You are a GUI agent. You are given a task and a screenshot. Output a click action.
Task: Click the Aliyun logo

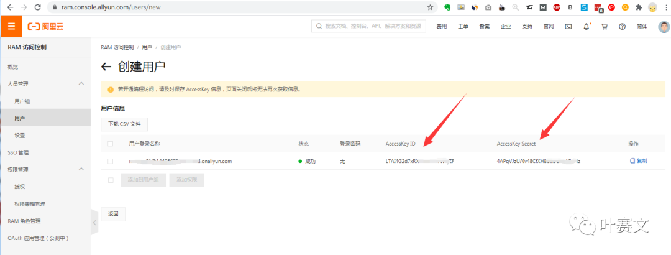coord(46,27)
